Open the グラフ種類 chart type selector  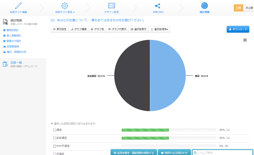pos(78,29)
